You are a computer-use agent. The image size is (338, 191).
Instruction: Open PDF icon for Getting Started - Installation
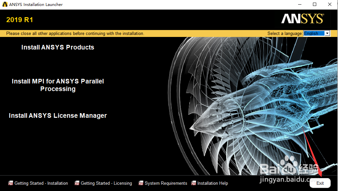point(11,183)
